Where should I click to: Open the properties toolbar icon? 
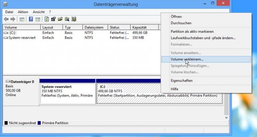point(53,19)
